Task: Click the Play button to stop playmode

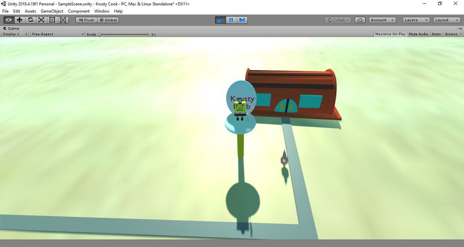Action: pos(220,20)
